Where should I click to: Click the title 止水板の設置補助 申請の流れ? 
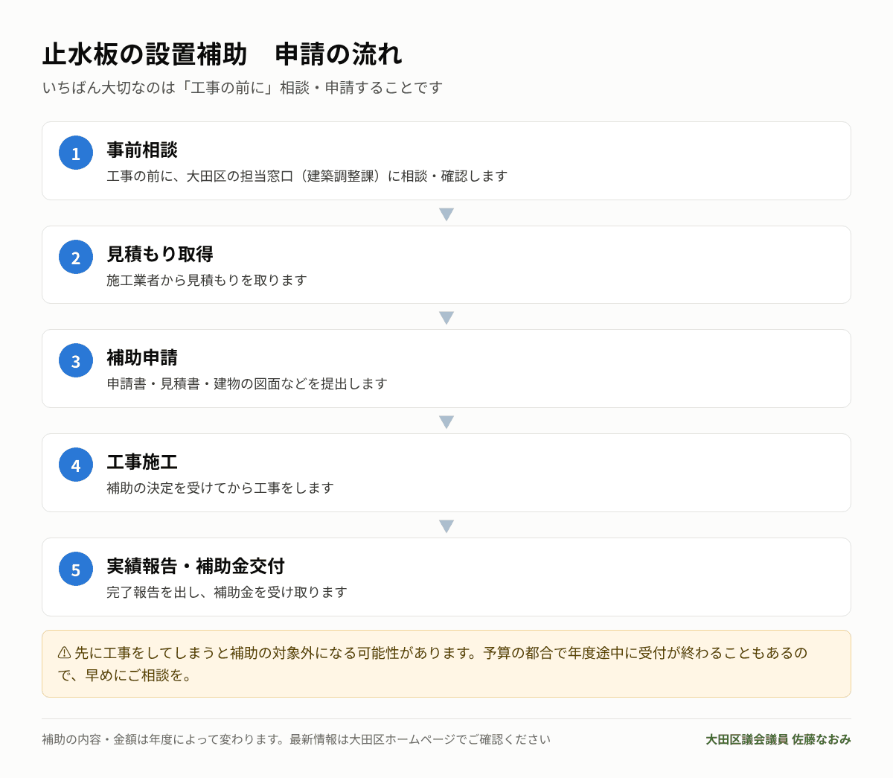(x=222, y=54)
